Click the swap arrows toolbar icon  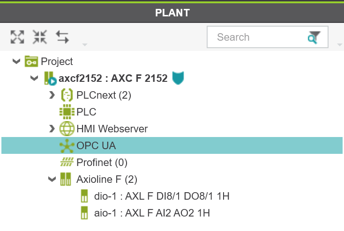pos(62,37)
